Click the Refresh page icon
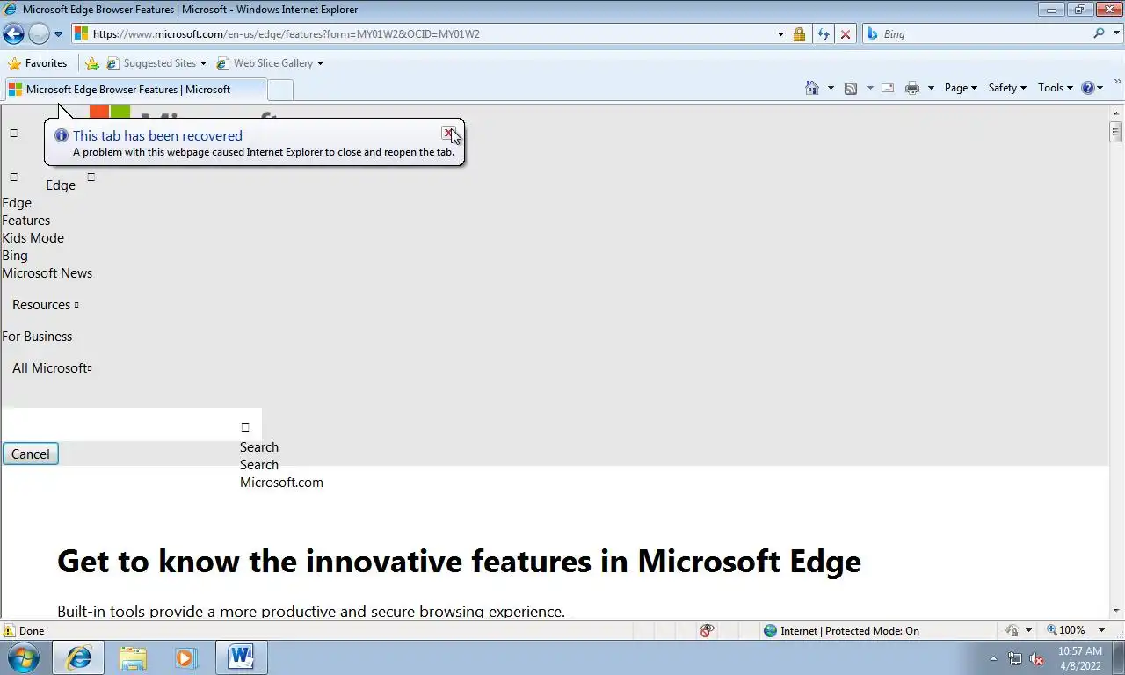The width and height of the screenshot is (1125, 675). pos(823,34)
